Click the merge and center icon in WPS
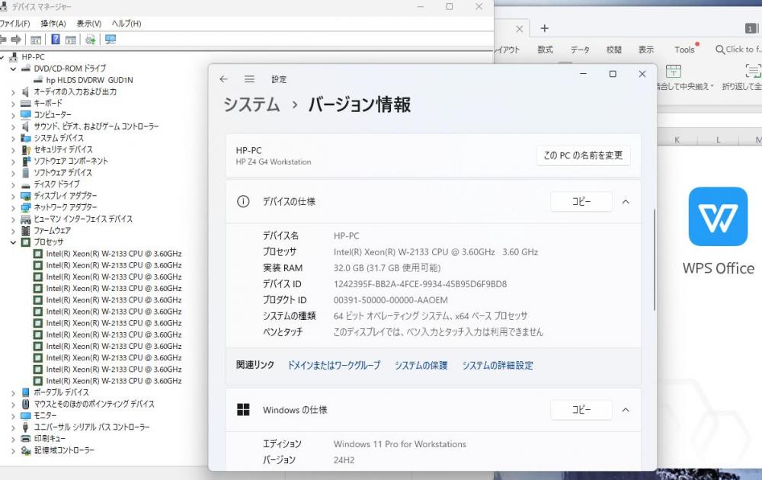762x480 pixels. (673, 71)
